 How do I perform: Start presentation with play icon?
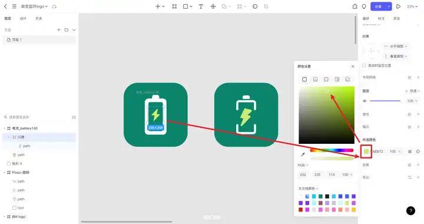tap(398, 6)
